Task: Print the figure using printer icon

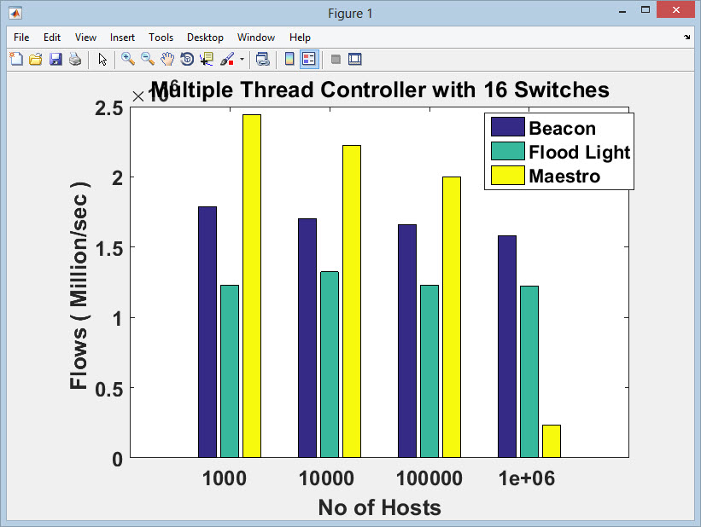Action: pos(75,59)
